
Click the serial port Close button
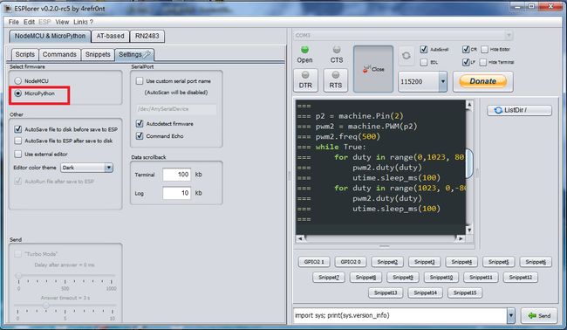tap(373, 69)
